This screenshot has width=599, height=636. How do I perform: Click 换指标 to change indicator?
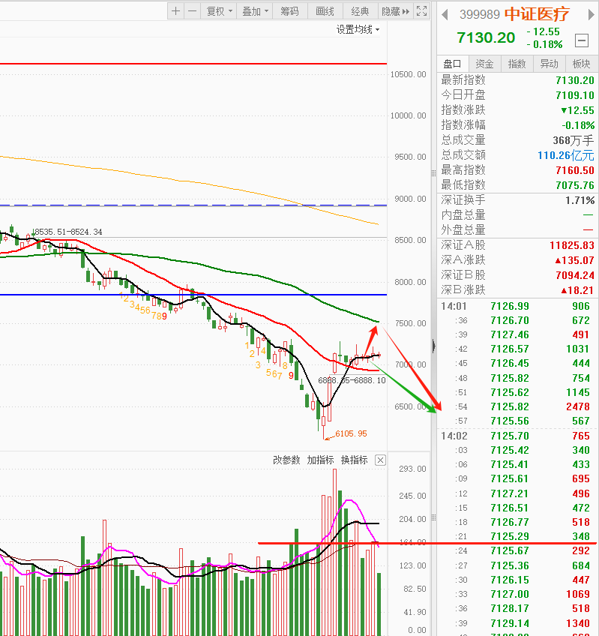point(354,460)
